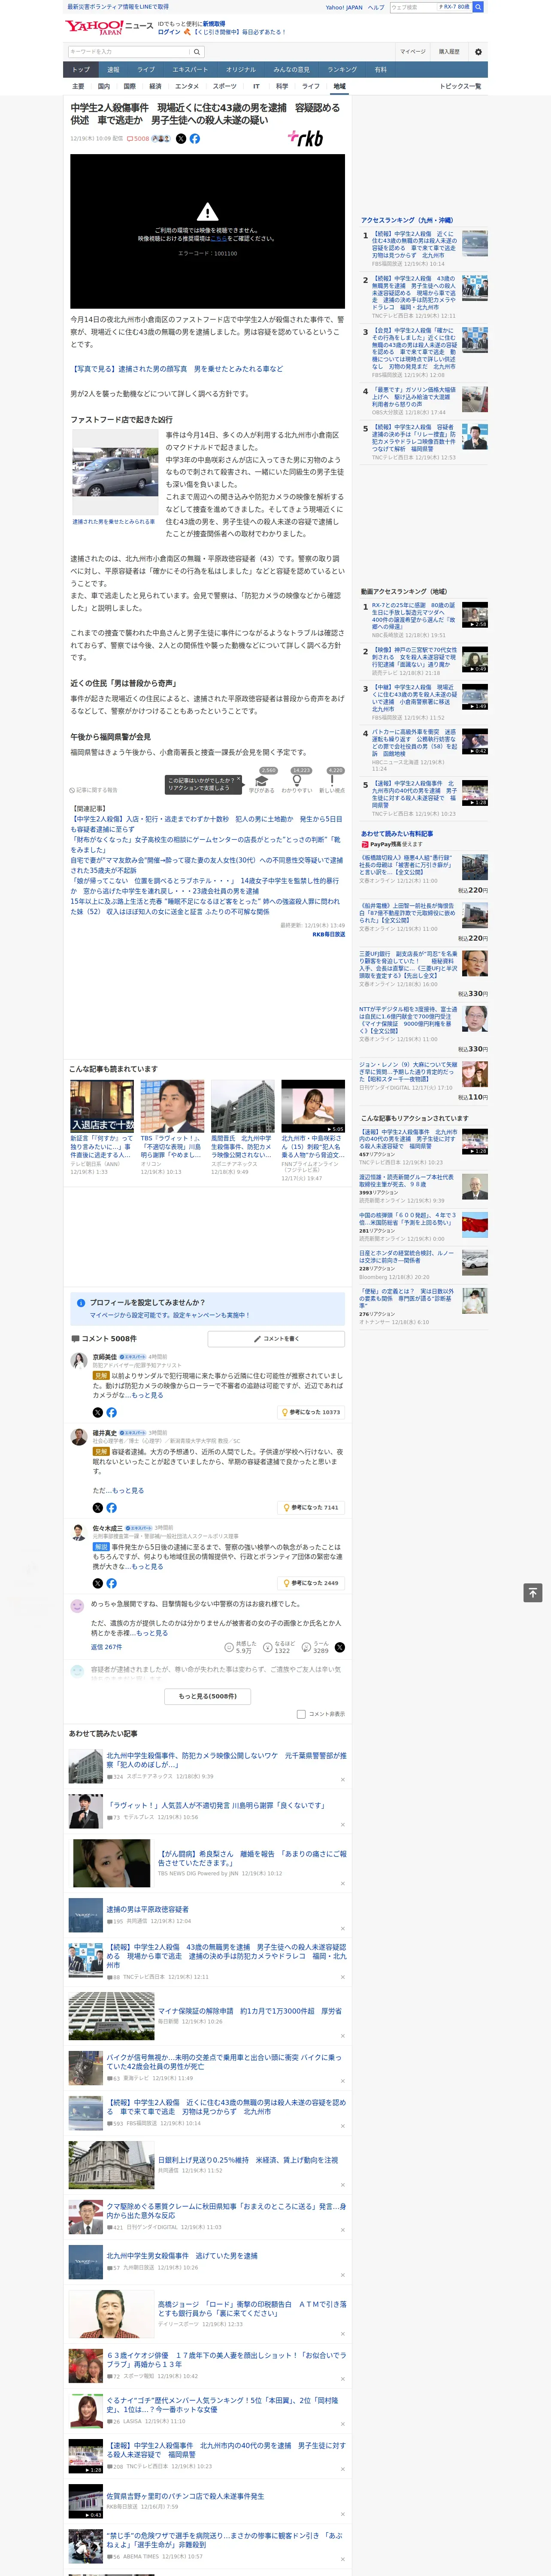The width and height of the screenshot is (551, 2576).
Task: Share 佐々木成三's comment on X
Action: coord(97,1583)
